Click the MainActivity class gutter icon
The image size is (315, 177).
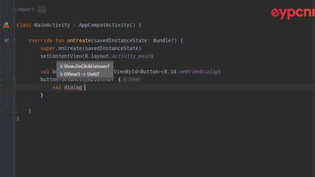tap(6, 25)
